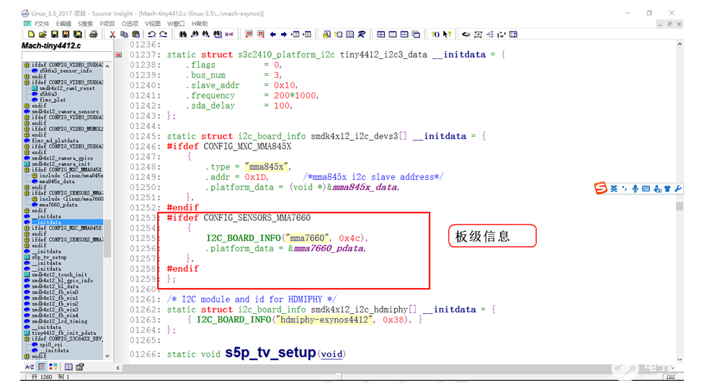Select smdk4x12_cam1_reset in symbol list
The width and height of the screenshot is (712, 383).
click(x=67, y=88)
